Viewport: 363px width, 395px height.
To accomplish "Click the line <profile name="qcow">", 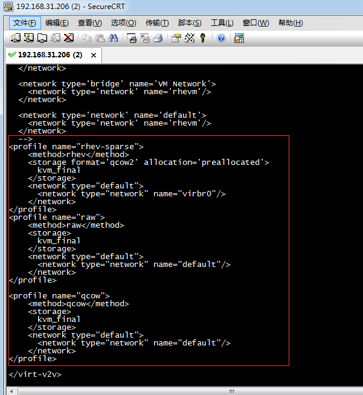I will click(59, 296).
